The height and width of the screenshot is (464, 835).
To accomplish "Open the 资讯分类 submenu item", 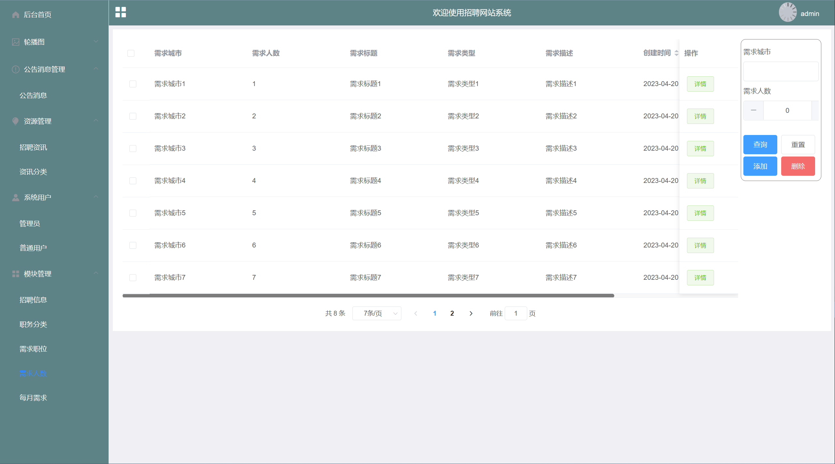I will click(x=33, y=172).
